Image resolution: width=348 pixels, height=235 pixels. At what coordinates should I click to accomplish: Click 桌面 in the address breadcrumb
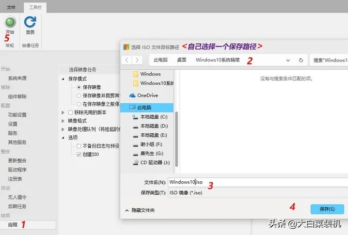coord(182,60)
